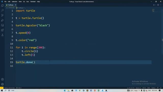Click 'import turtle' on line 1
Screen dimensions: 163x92
pyautogui.click(x=25, y=11)
